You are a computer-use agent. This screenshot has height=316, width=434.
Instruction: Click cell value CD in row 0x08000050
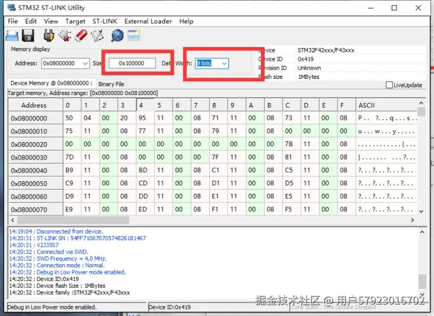coord(145,184)
